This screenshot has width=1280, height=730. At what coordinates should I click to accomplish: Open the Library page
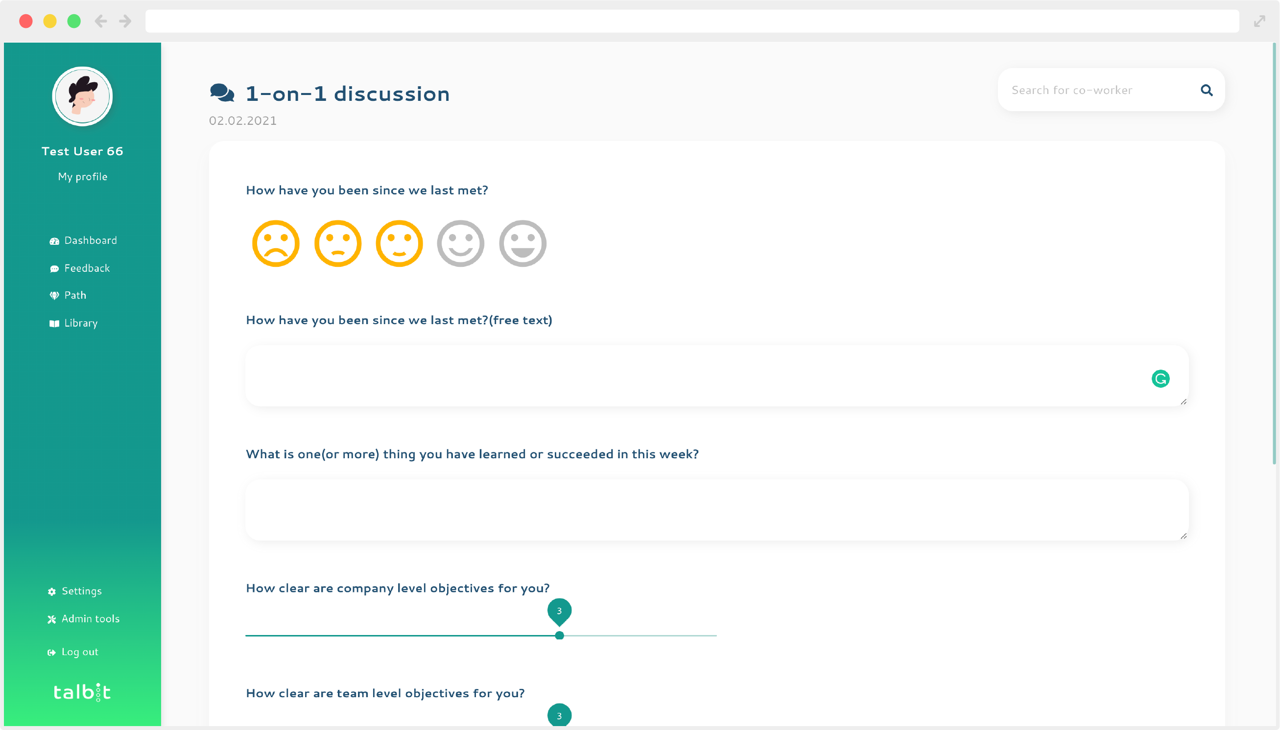[x=81, y=324]
